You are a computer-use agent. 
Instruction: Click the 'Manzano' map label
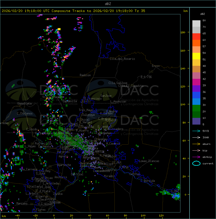(x=22, y=203)
